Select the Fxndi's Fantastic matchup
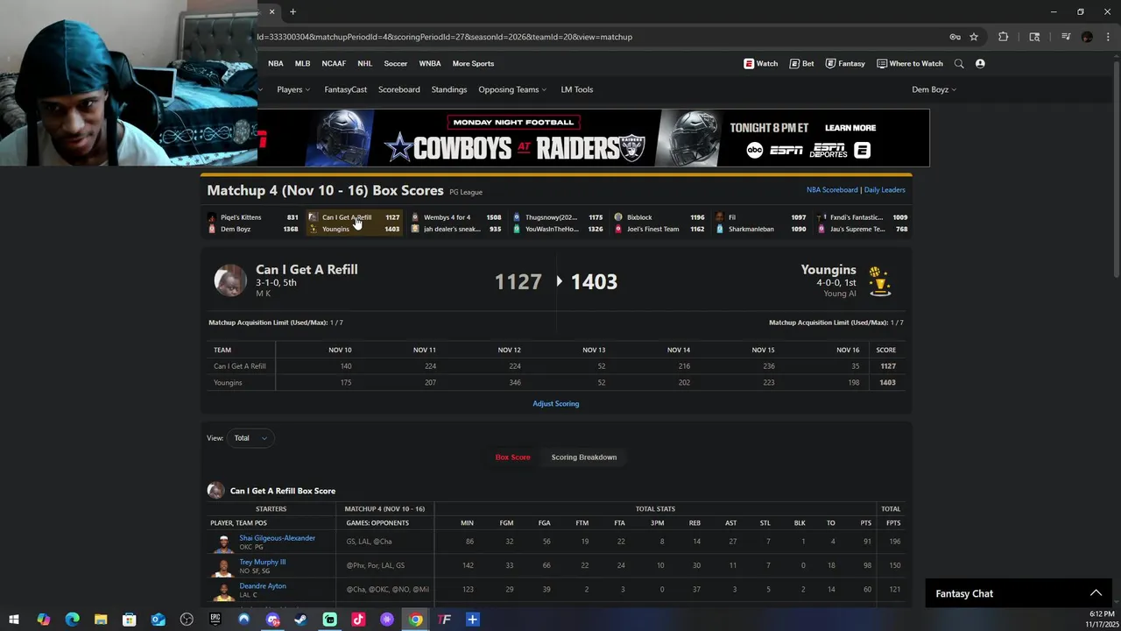Image resolution: width=1121 pixels, height=631 pixels. point(863,223)
